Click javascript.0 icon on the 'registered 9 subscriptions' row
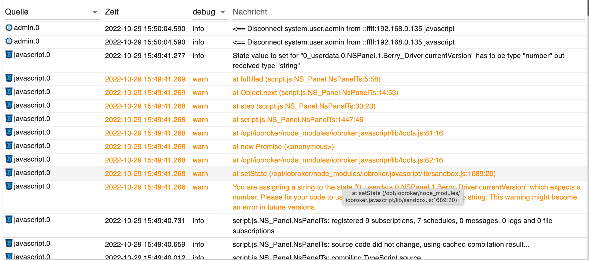Viewport: 589px width, 260px height. pyautogui.click(x=9, y=220)
